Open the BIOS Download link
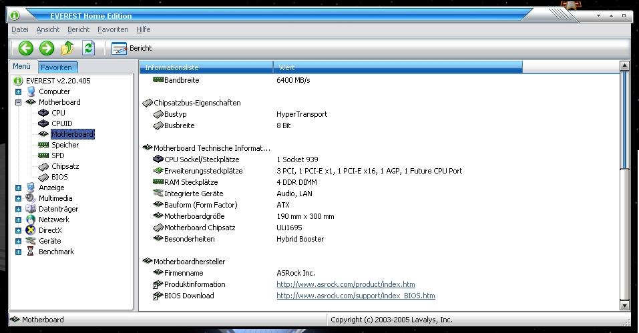 355,296
